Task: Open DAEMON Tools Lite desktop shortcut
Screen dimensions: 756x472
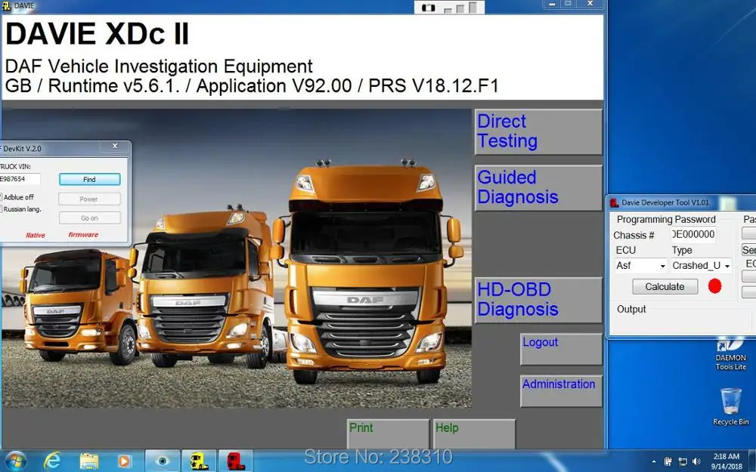Action: [730, 356]
